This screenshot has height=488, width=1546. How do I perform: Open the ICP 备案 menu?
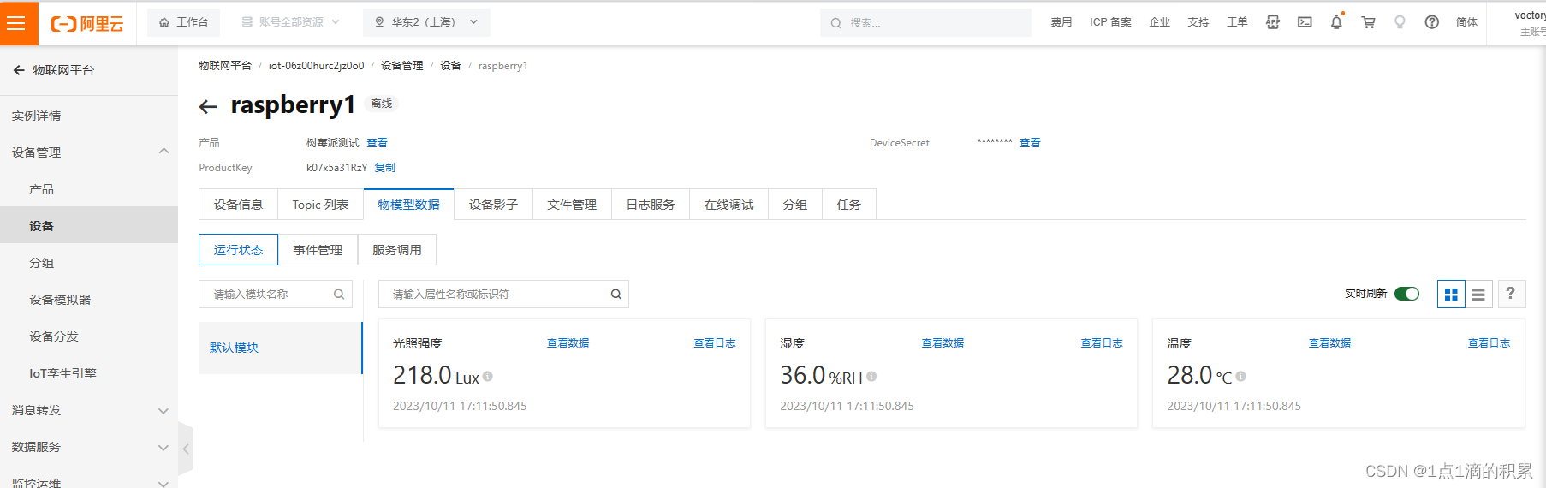(x=1110, y=22)
